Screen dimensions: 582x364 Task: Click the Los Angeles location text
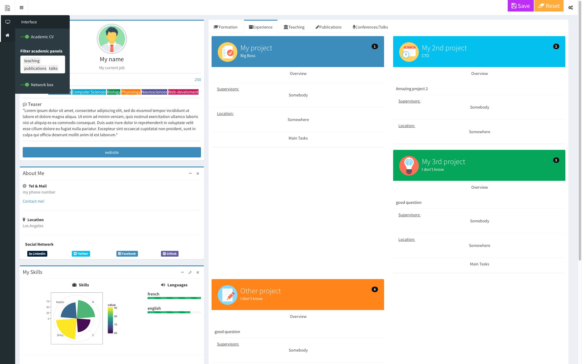[33, 226]
